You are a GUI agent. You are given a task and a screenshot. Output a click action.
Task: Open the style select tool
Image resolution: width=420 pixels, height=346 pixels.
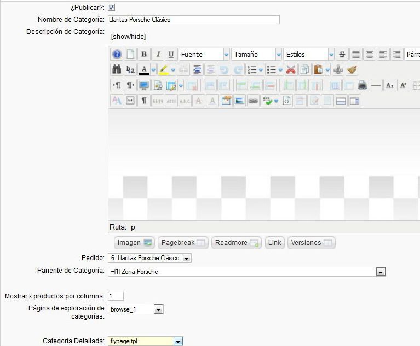tap(117, 101)
